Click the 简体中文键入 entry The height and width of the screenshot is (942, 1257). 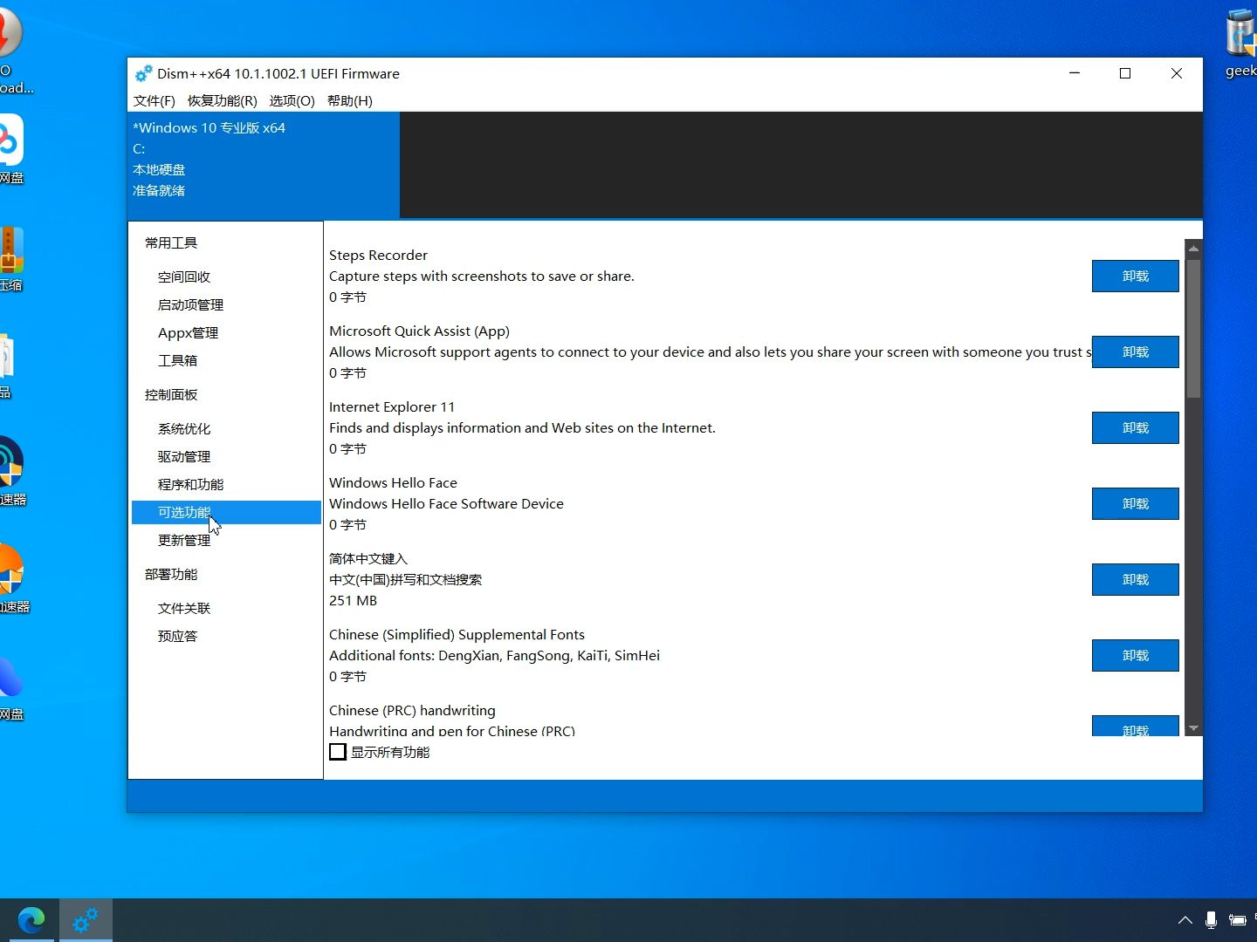(x=368, y=559)
